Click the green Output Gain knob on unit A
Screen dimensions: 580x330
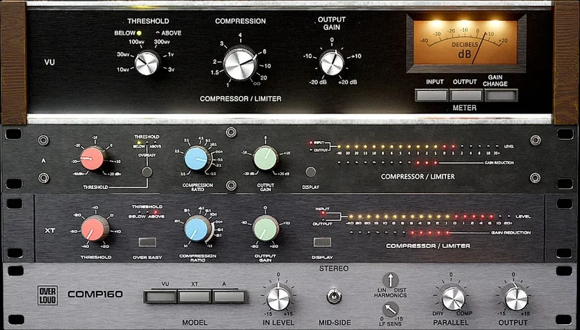(x=265, y=158)
